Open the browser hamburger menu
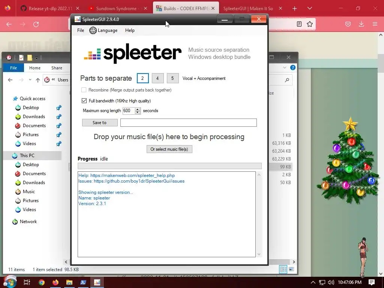The height and width of the screenshot is (288, 384). click(x=375, y=24)
